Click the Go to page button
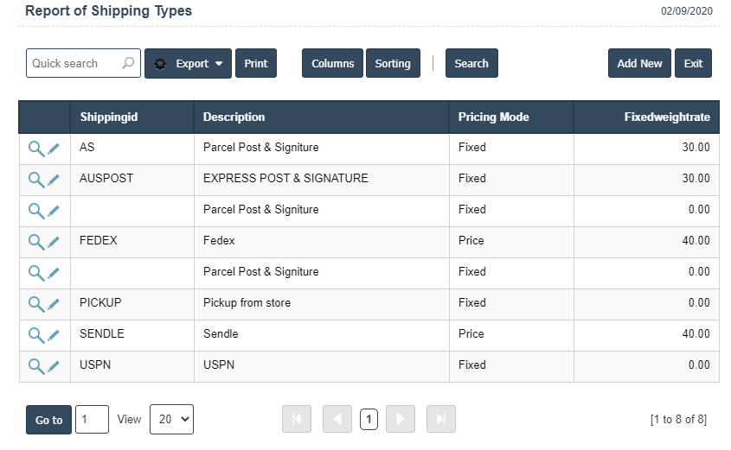 pyautogui.click(x=48, y=420)
